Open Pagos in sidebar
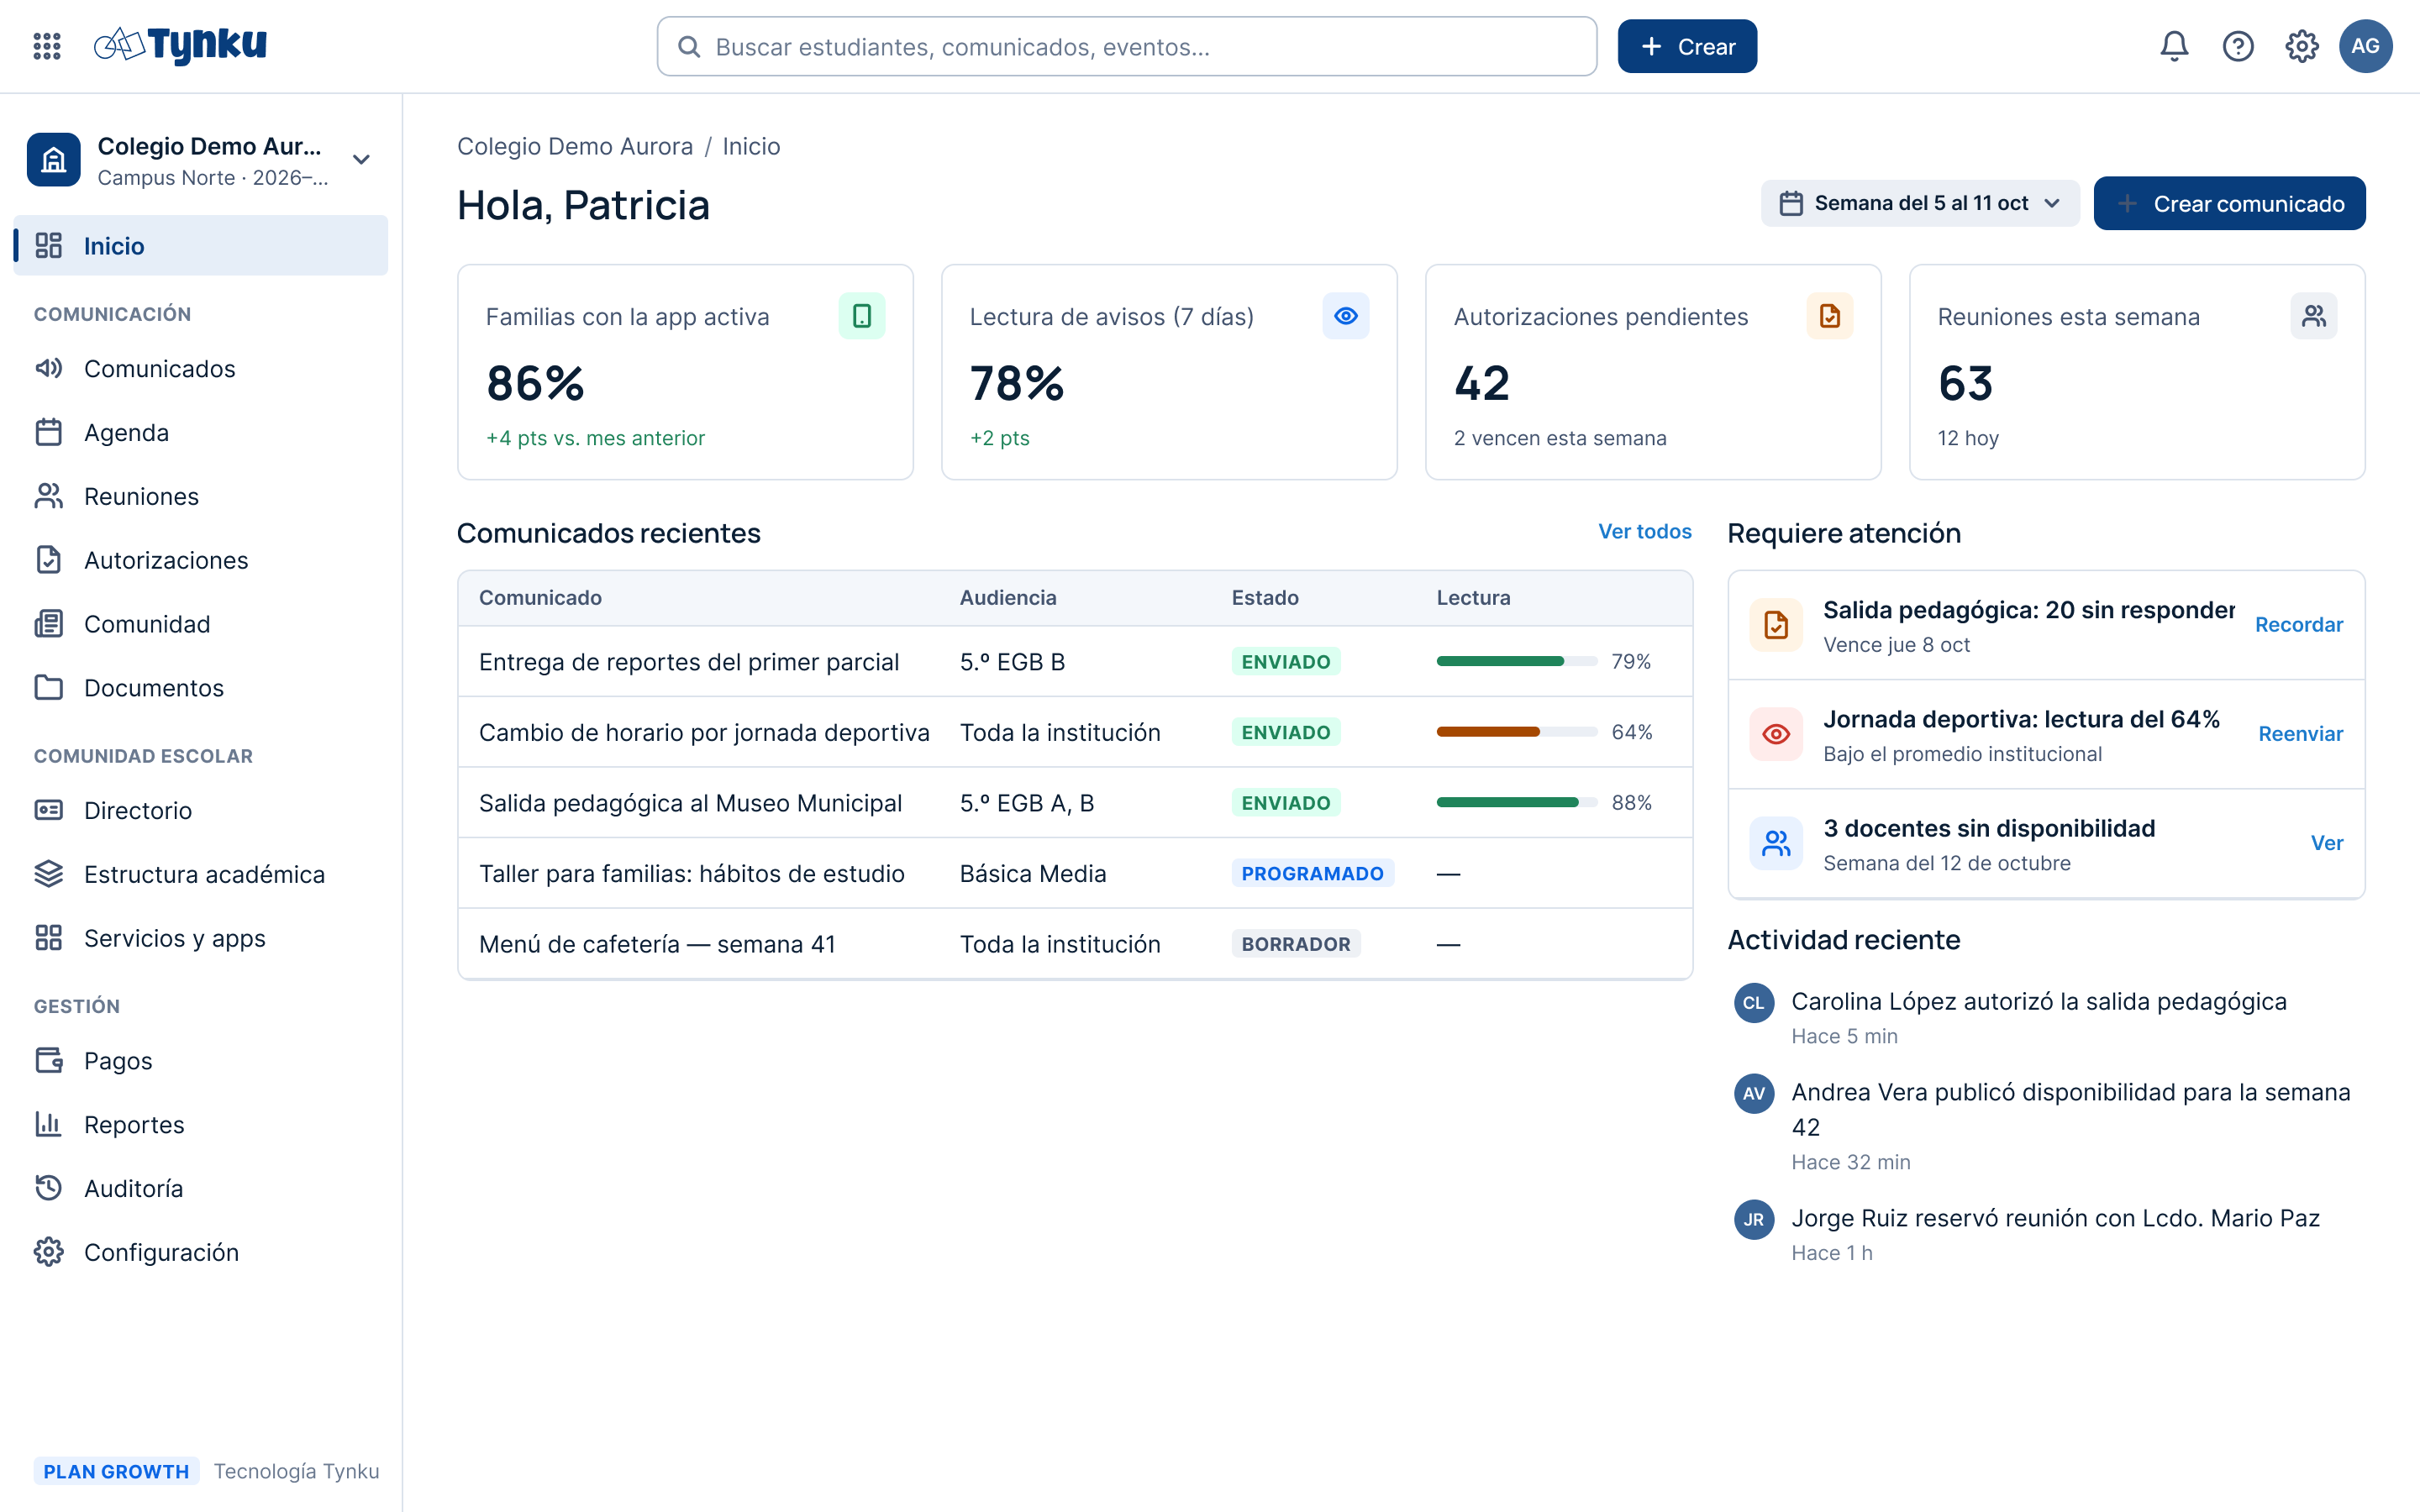The image size is (2420, 1512). 201,1061
